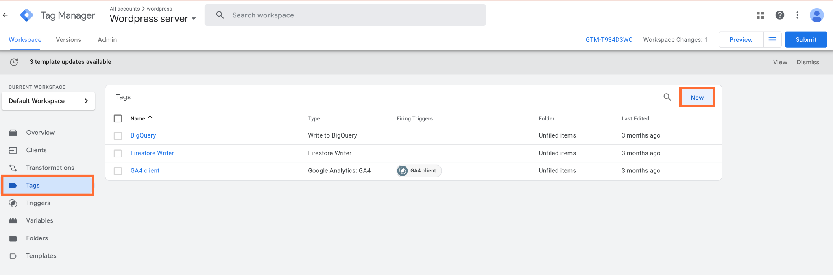Click the Overview sidebar icon
The image size is (833, 275).
tap(13, 133)
